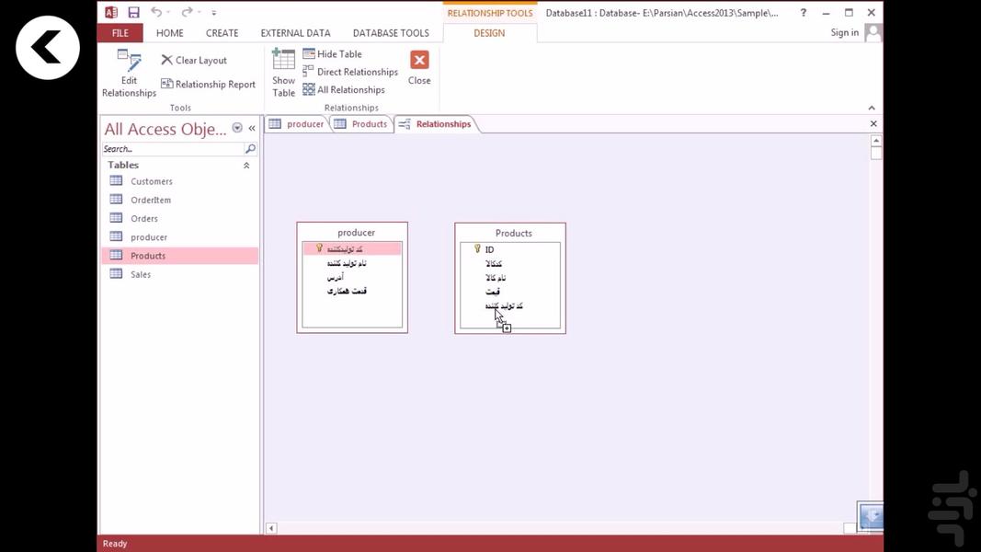This screenshot has width=981, height=552.
Task: Create a Relationship Report
Action: coord(208,84)
